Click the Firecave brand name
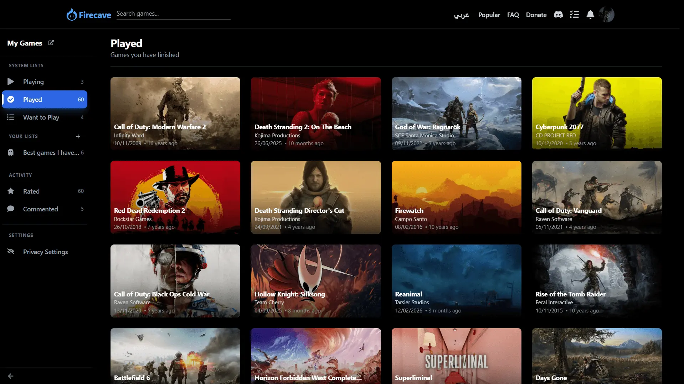The image size is (684, 384). (95, 15)
